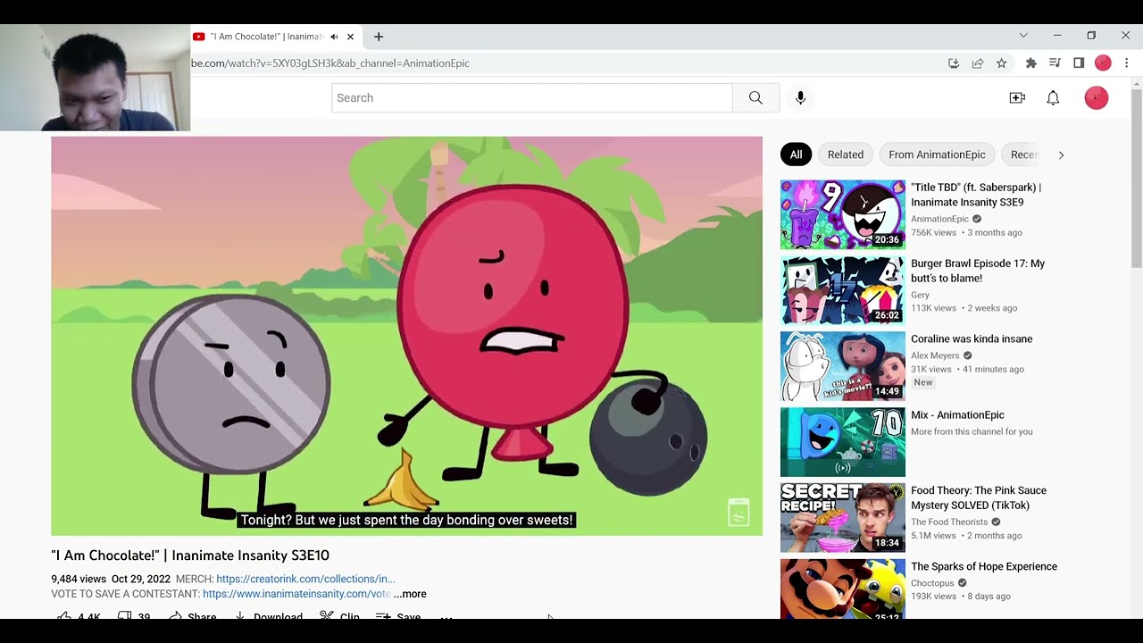Select the Related filter chip

[x=845, y=154]
